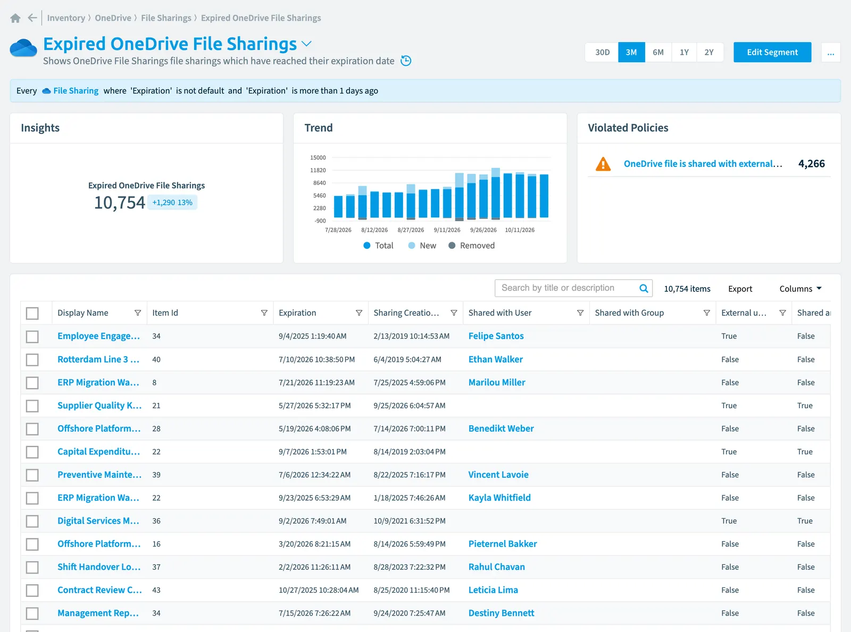The height and width of the screenshot is (632, 851).
Task: Check the Capital Expenditure row checkbox
Action: click(32, 452)
